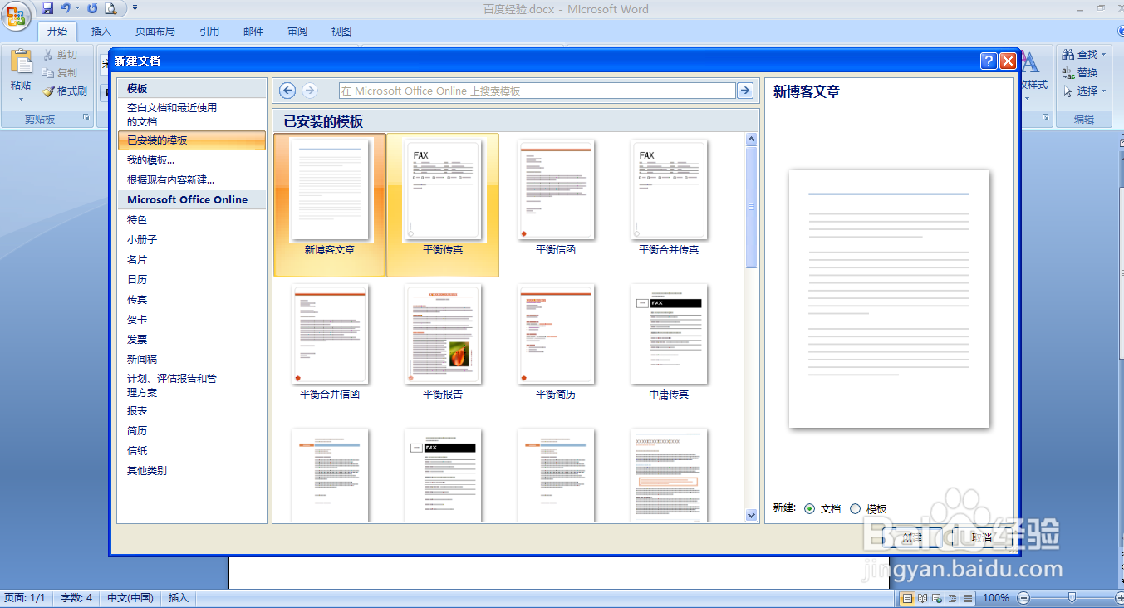Viewport: 1124px width, 608px height.
Task: Switch to the 视图 ribbon tab
Action: pyautogui.click(x=341, y=32)
